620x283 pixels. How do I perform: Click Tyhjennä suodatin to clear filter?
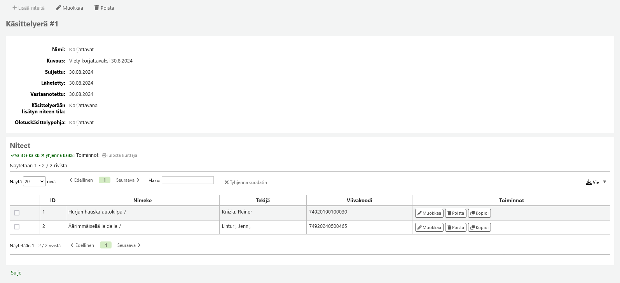246,182
